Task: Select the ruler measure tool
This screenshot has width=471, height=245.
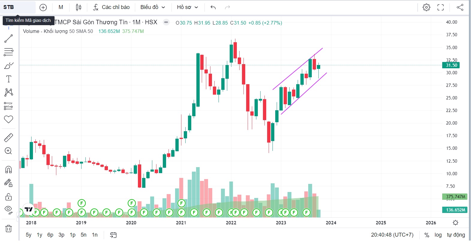Action: tap(8, 137)
